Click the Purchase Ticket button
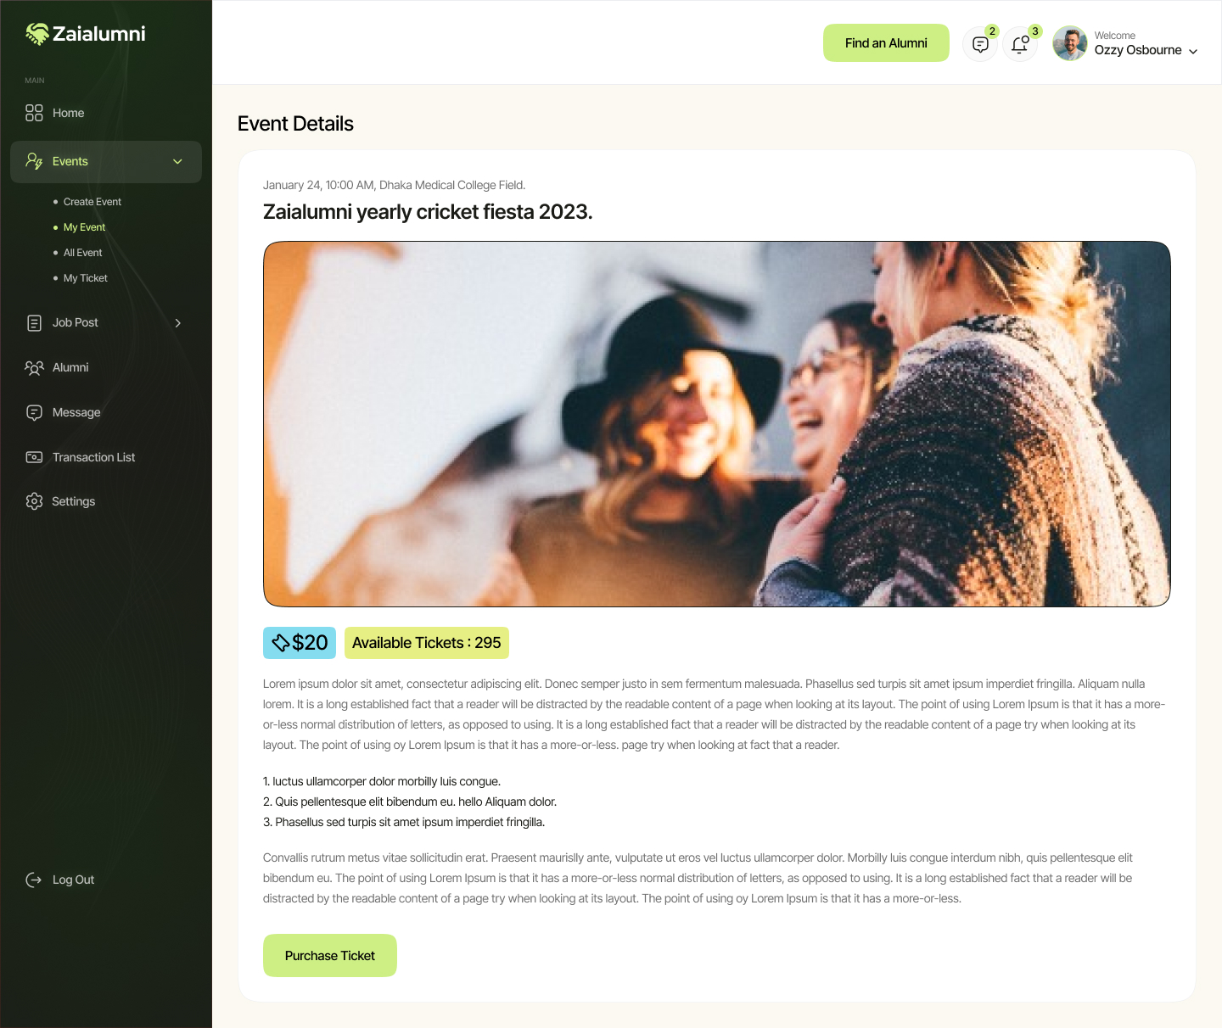 pyautogui.click(x=329, y=955)
